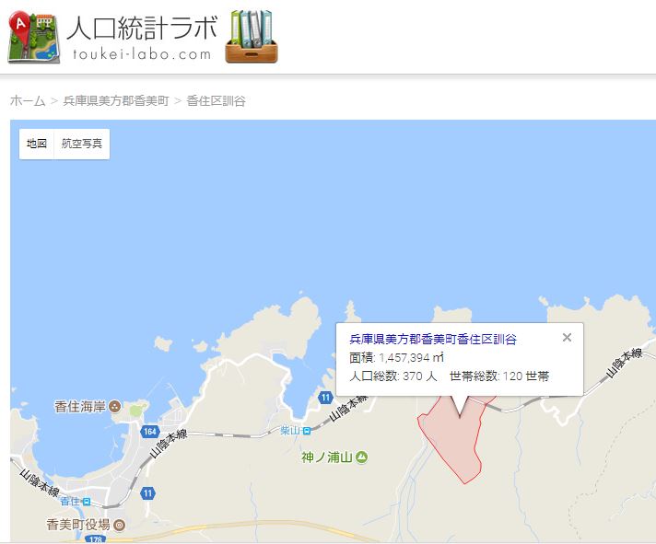Screen dimensions: 656x544
Task: Switch map to 航空写真 view
Action: tap(82, 144)
